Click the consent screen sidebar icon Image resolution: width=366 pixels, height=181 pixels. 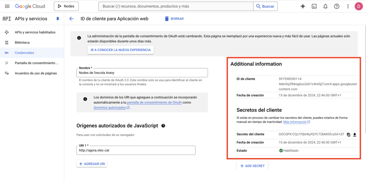7,63
